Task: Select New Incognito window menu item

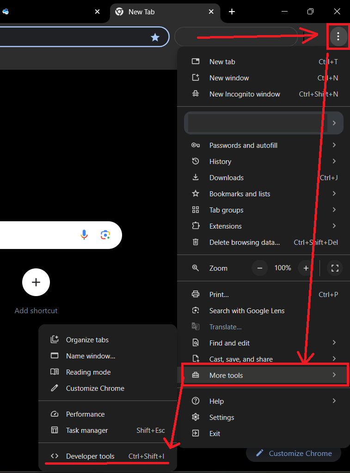Action: coord(264,94)
